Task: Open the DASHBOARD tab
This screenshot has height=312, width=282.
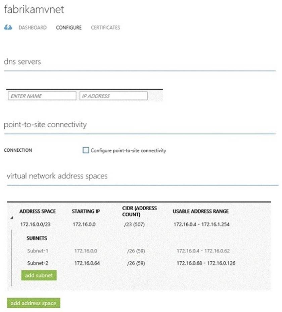Action: pos(33,27)
